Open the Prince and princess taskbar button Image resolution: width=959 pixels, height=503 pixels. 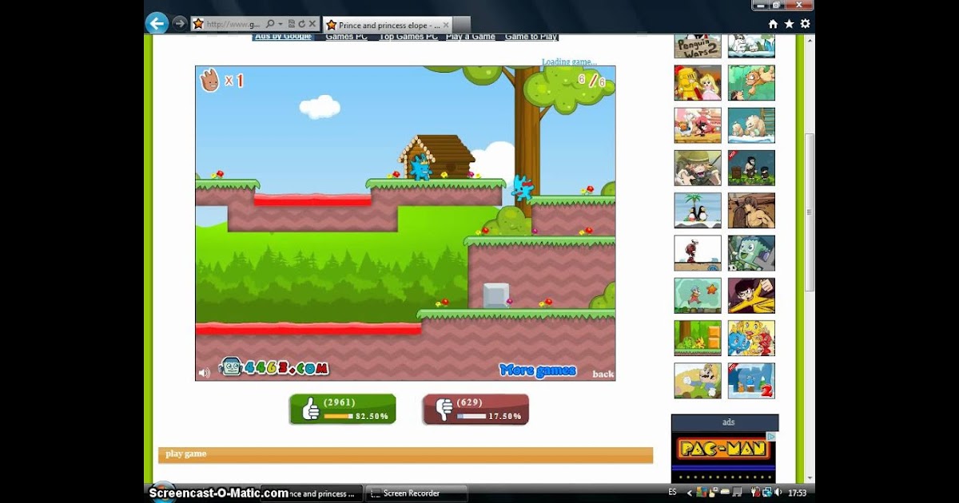point(312,493)
